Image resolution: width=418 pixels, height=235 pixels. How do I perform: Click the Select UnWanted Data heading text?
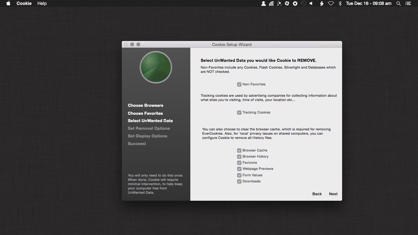click(259, 60)
